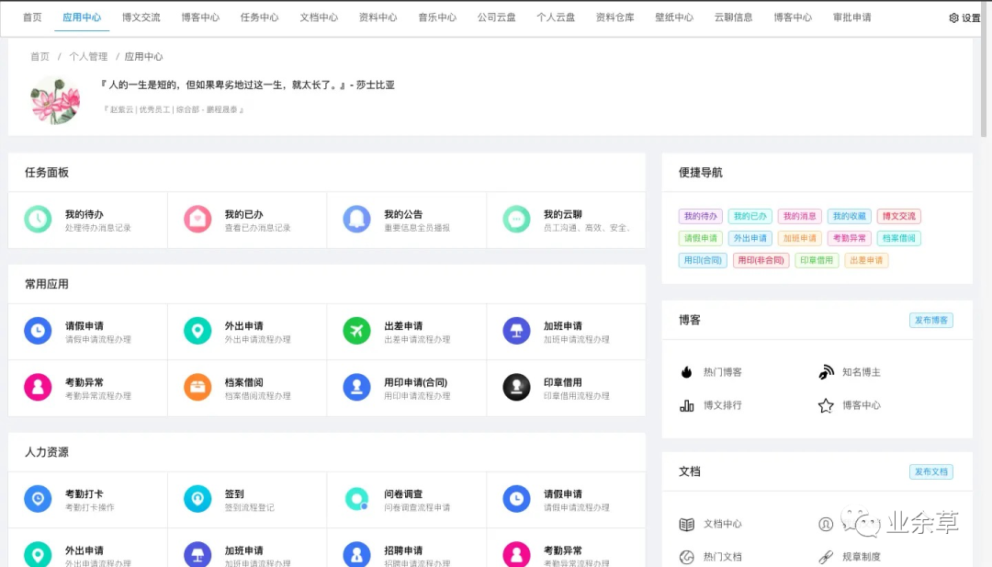
Task: Click the 热门博客 flame icon
Action: pos(686,372)
